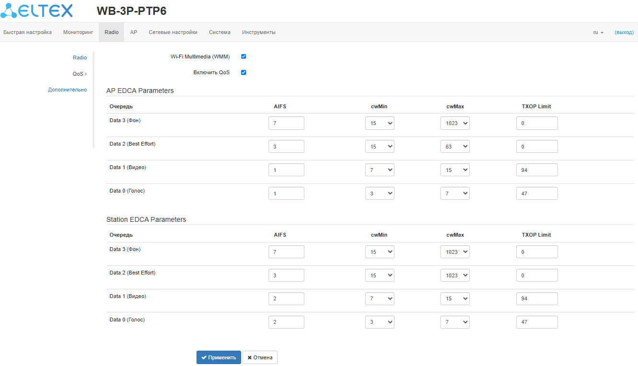Open the Инструменты menu tab

click(259, 33)
